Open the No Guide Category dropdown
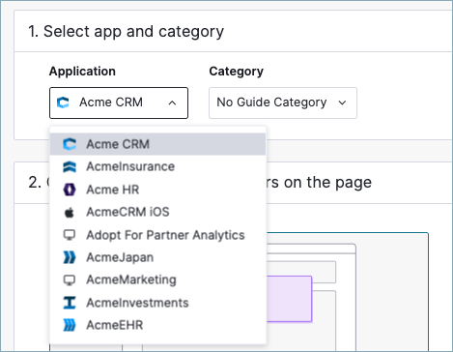The width and height of the screenshot is (453, 352). 283,103
